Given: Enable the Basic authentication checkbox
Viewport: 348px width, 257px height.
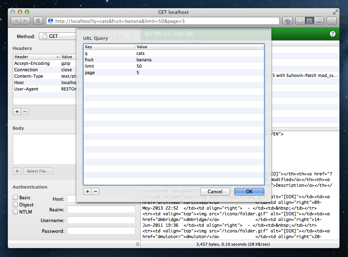Looking at the screenshot, I should click(15, 197).
